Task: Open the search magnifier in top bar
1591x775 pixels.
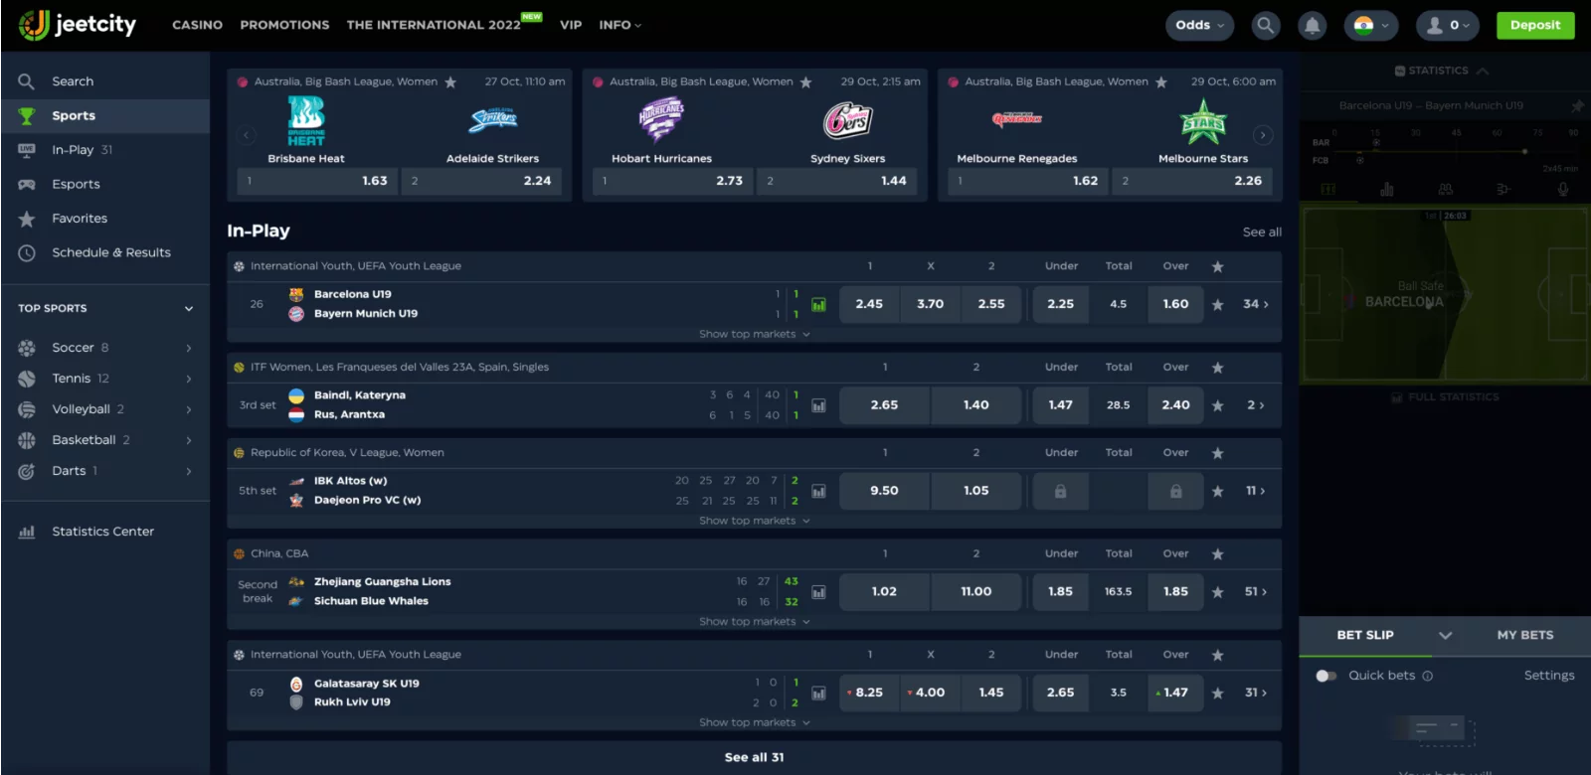Action: pos(1265,25)
